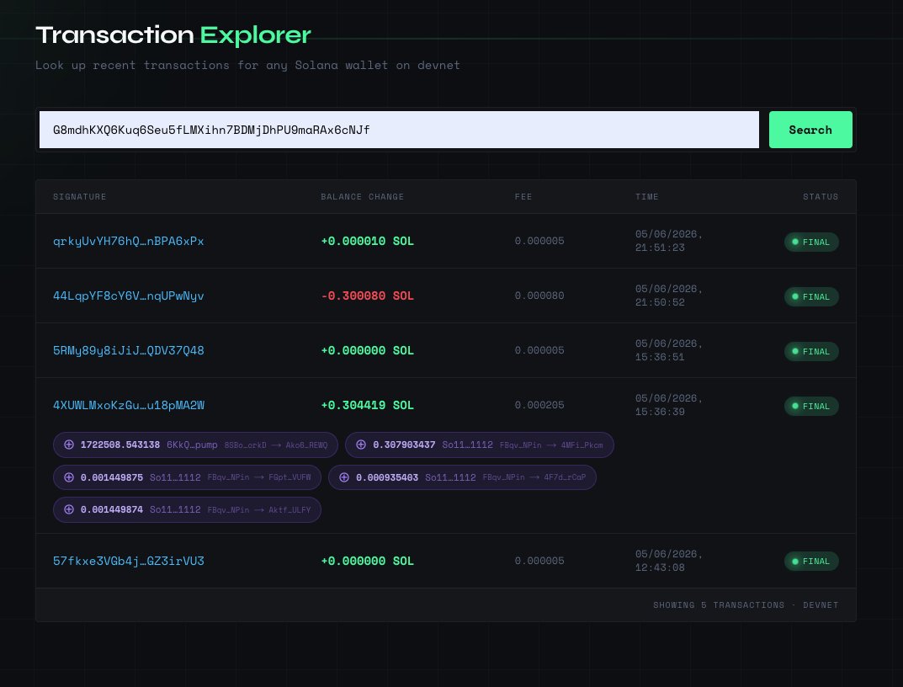The image size is (903, 687).
Task: Click the 0.000205 fee value
Action: [539, 405]
